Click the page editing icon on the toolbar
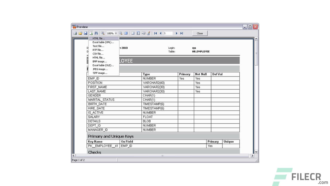This screenshot has width=330, height=186. point(148,33)
